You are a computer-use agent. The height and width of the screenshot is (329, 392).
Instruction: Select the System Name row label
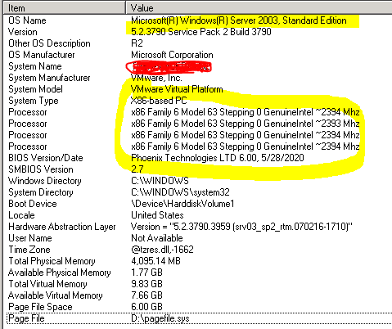point(35,66)
